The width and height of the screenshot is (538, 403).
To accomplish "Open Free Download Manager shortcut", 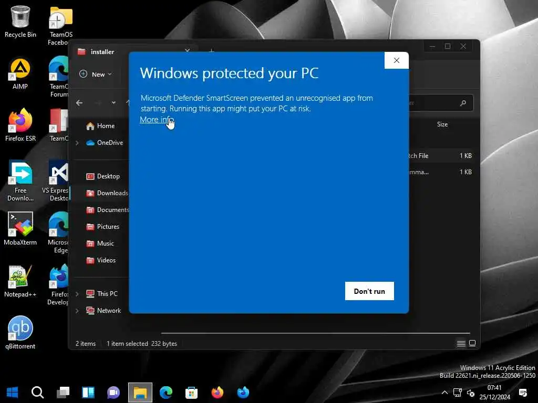I will (20, 181).
